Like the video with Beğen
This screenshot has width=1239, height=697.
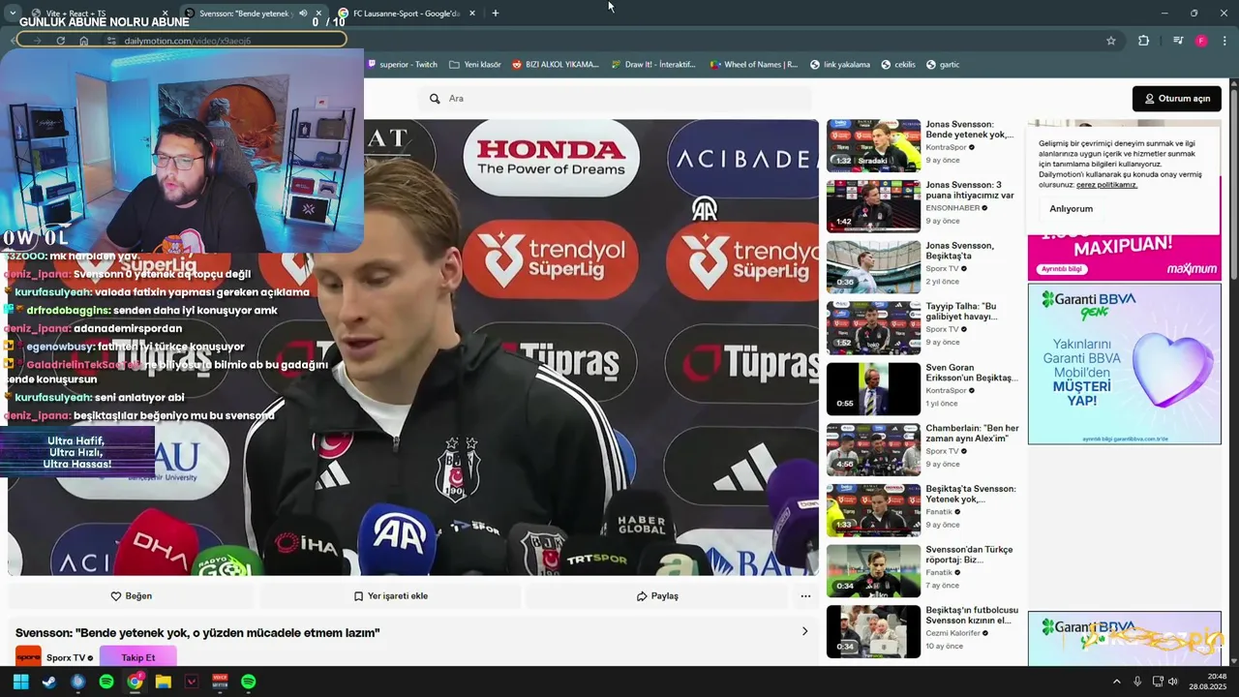click(131, 596)
